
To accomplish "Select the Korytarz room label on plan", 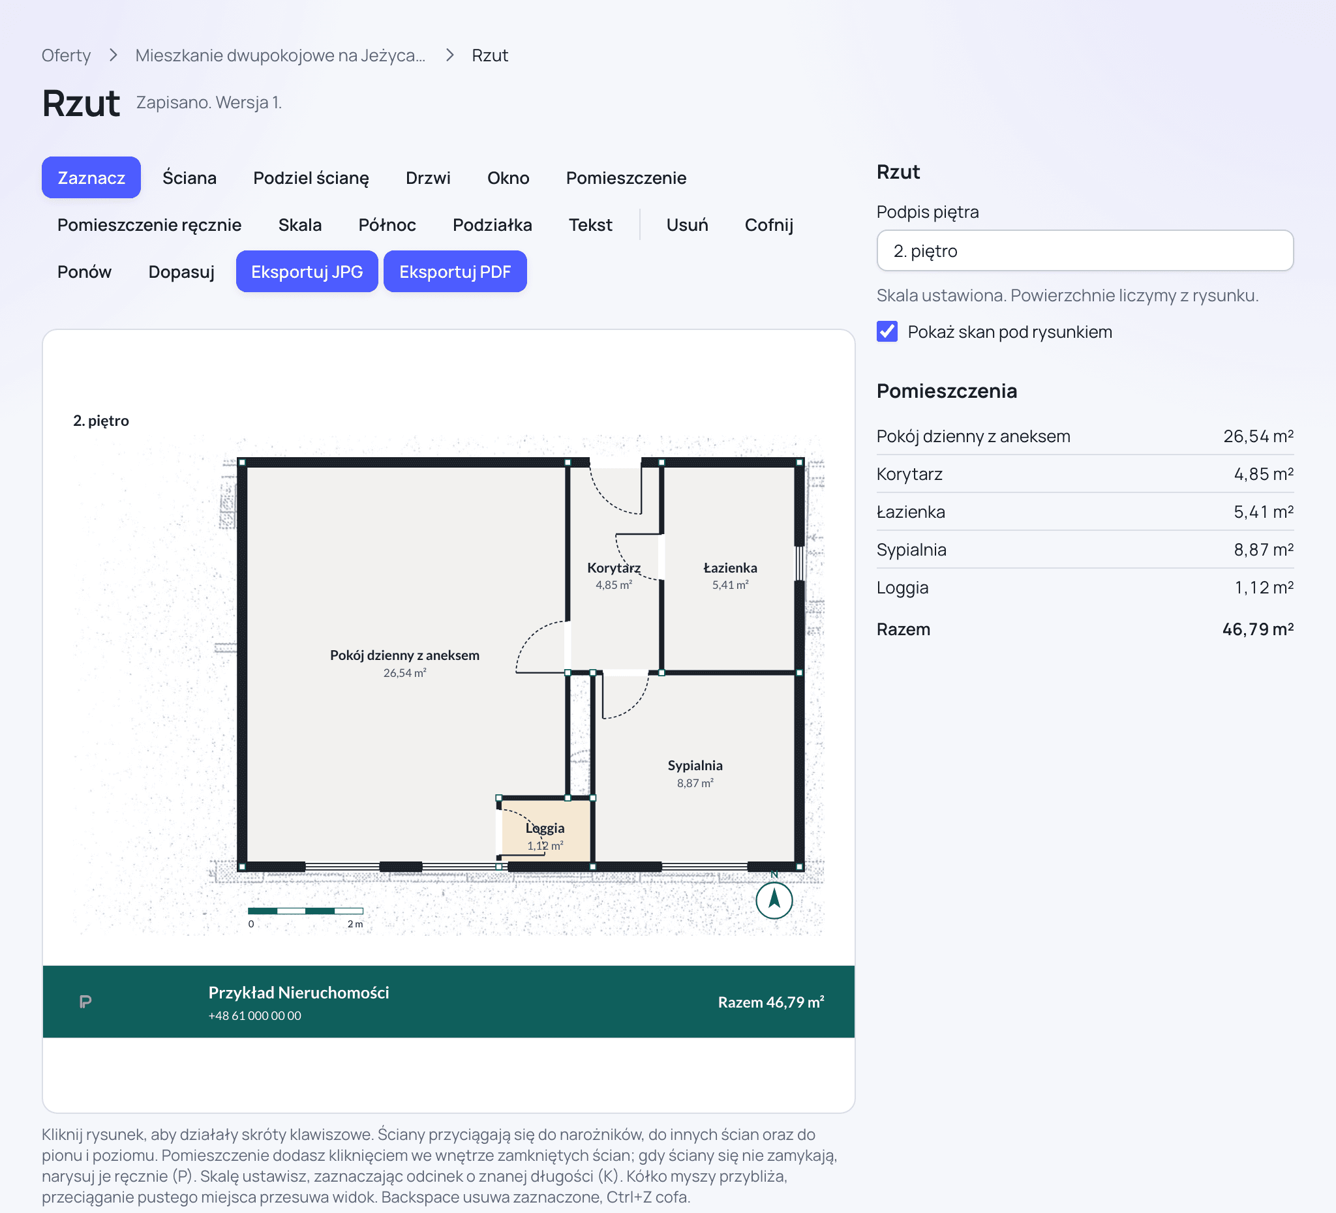I will 614,568.
